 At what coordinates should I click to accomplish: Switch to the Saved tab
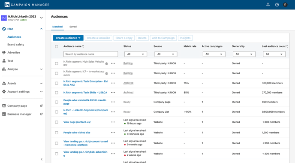[73, 27]
